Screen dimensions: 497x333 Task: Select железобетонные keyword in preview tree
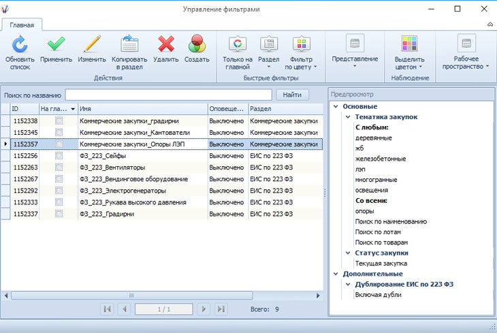coord(381,159)
